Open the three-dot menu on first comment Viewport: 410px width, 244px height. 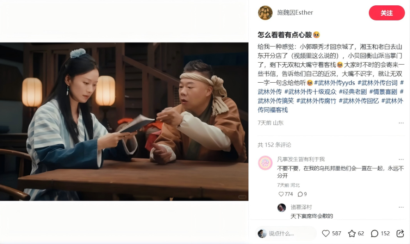pos(401,159)
